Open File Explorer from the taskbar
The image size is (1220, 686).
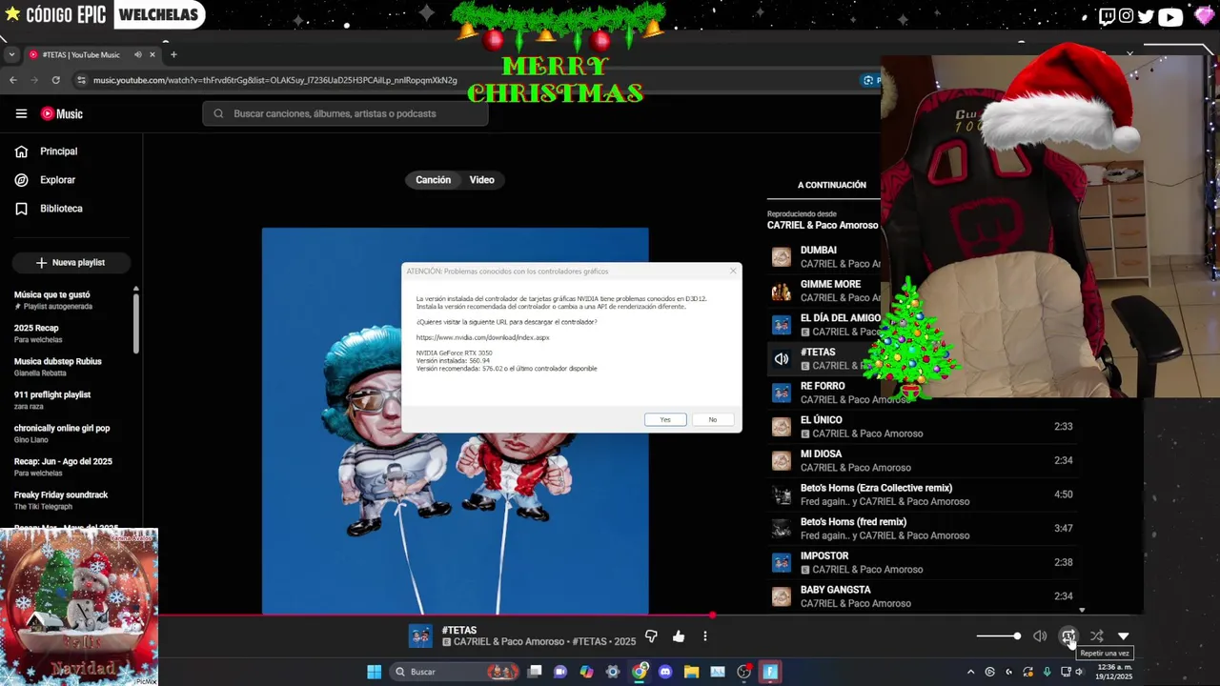click(x=691, y=672)
